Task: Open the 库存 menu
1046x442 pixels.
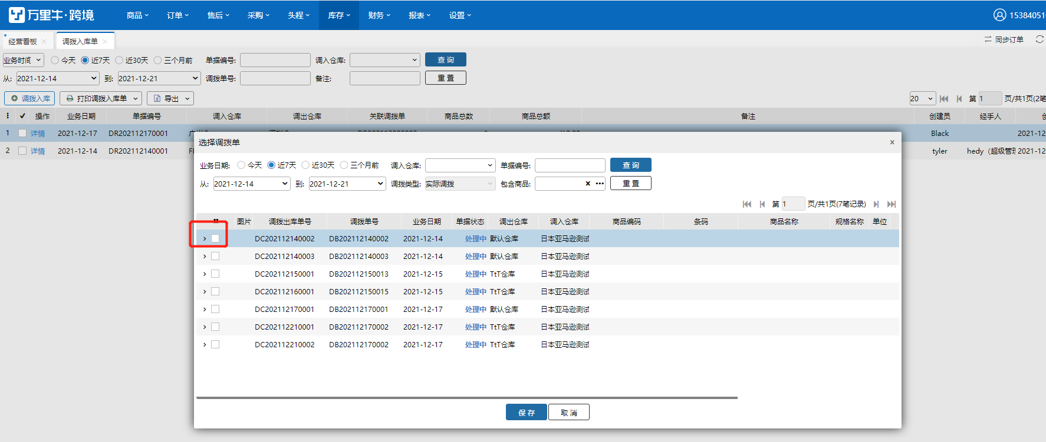Action: pos(339,15)
